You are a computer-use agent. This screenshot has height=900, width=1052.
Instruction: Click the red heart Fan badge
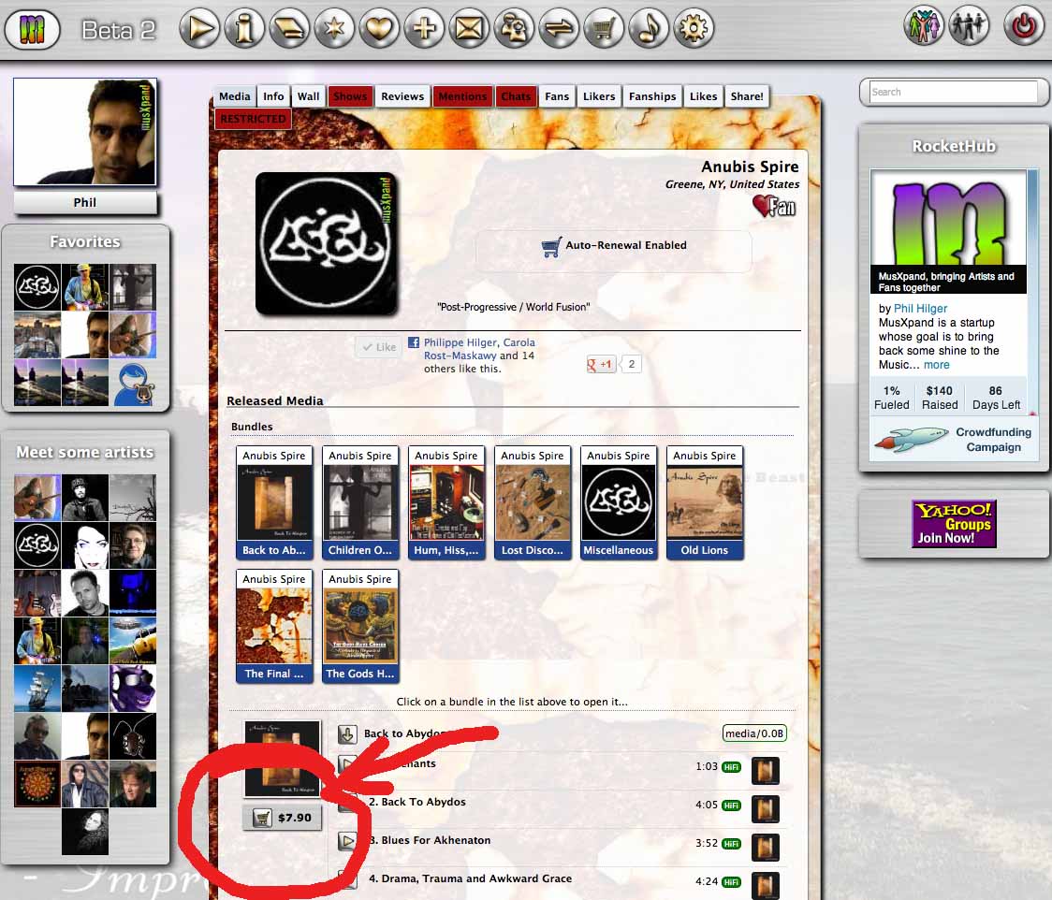tap(774, 206)
